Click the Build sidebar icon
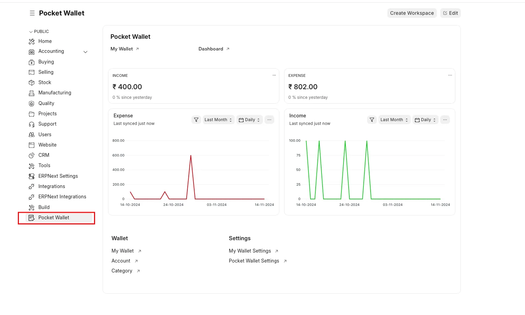Screen dimensions: 525x315 (x=32, y=208)
